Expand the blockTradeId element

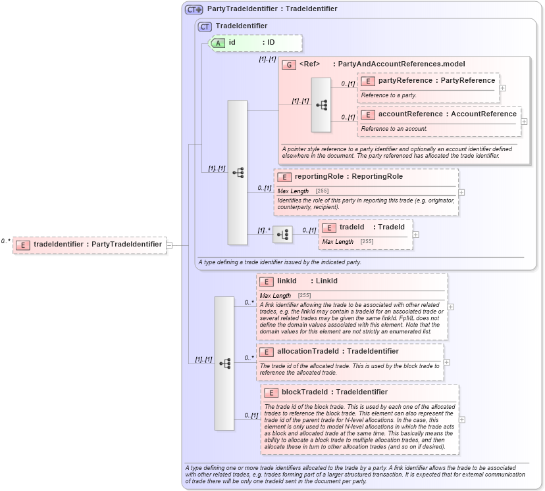(461, 419)
